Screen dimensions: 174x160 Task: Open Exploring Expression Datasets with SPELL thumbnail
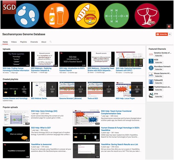pos(129,59)
